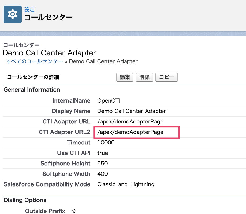Select the Display Name field value
Image resolution: width=246 pixels, height=214 pixels.
click(131, 111)
